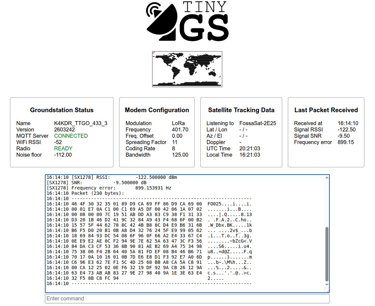The width and height of the screenshot is (375, 306).
Task: Focus the Enter command input field
Action: tap(187, 299)
